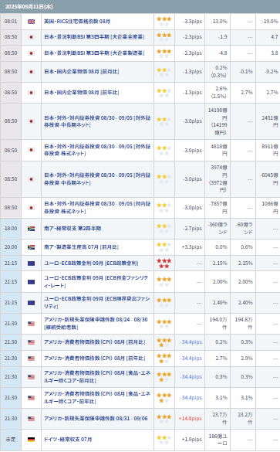The width and height of the screenshot is (280, 452).
Task: Click the South Africa flag beside 南ア・製造業生産高
Action: pos(31,247)
